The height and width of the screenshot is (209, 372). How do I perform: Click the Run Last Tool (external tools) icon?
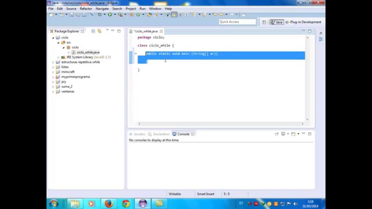[120, 15]
